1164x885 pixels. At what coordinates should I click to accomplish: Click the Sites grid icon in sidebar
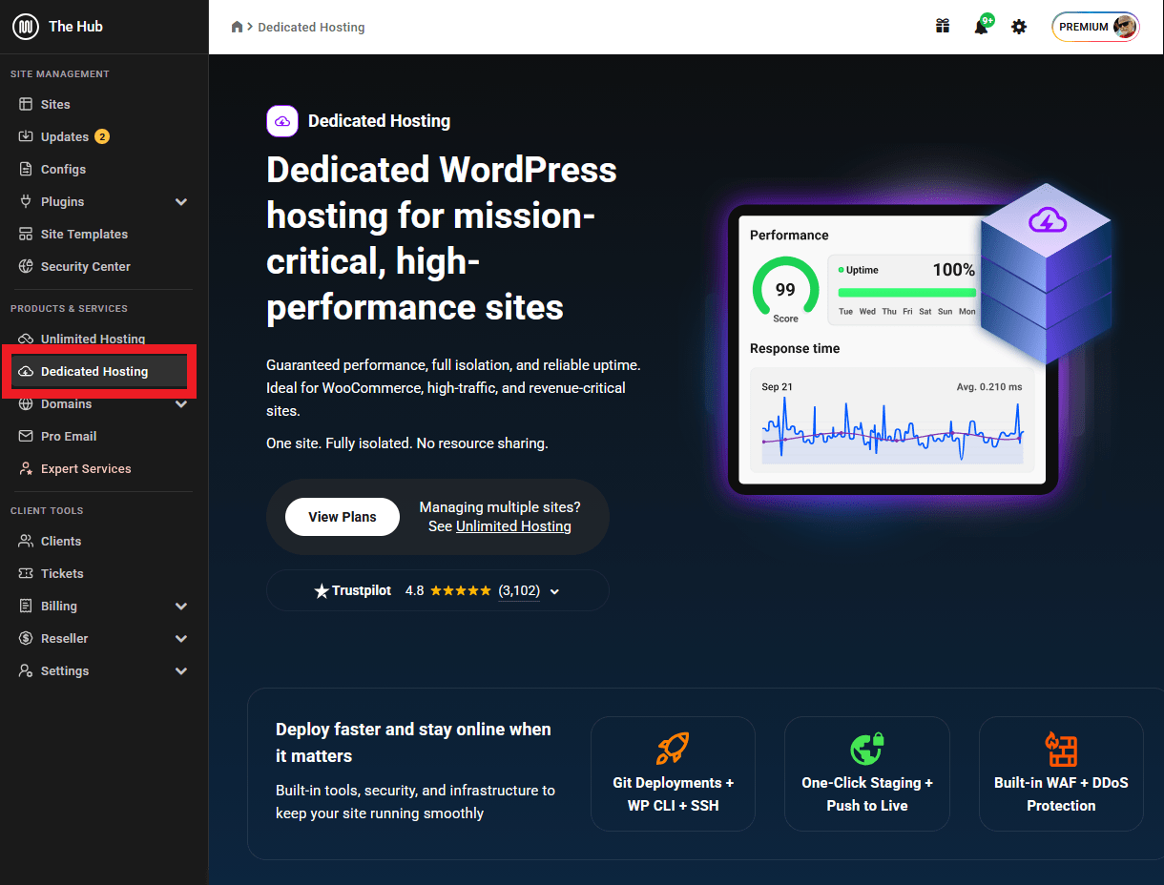pos(26,104)
